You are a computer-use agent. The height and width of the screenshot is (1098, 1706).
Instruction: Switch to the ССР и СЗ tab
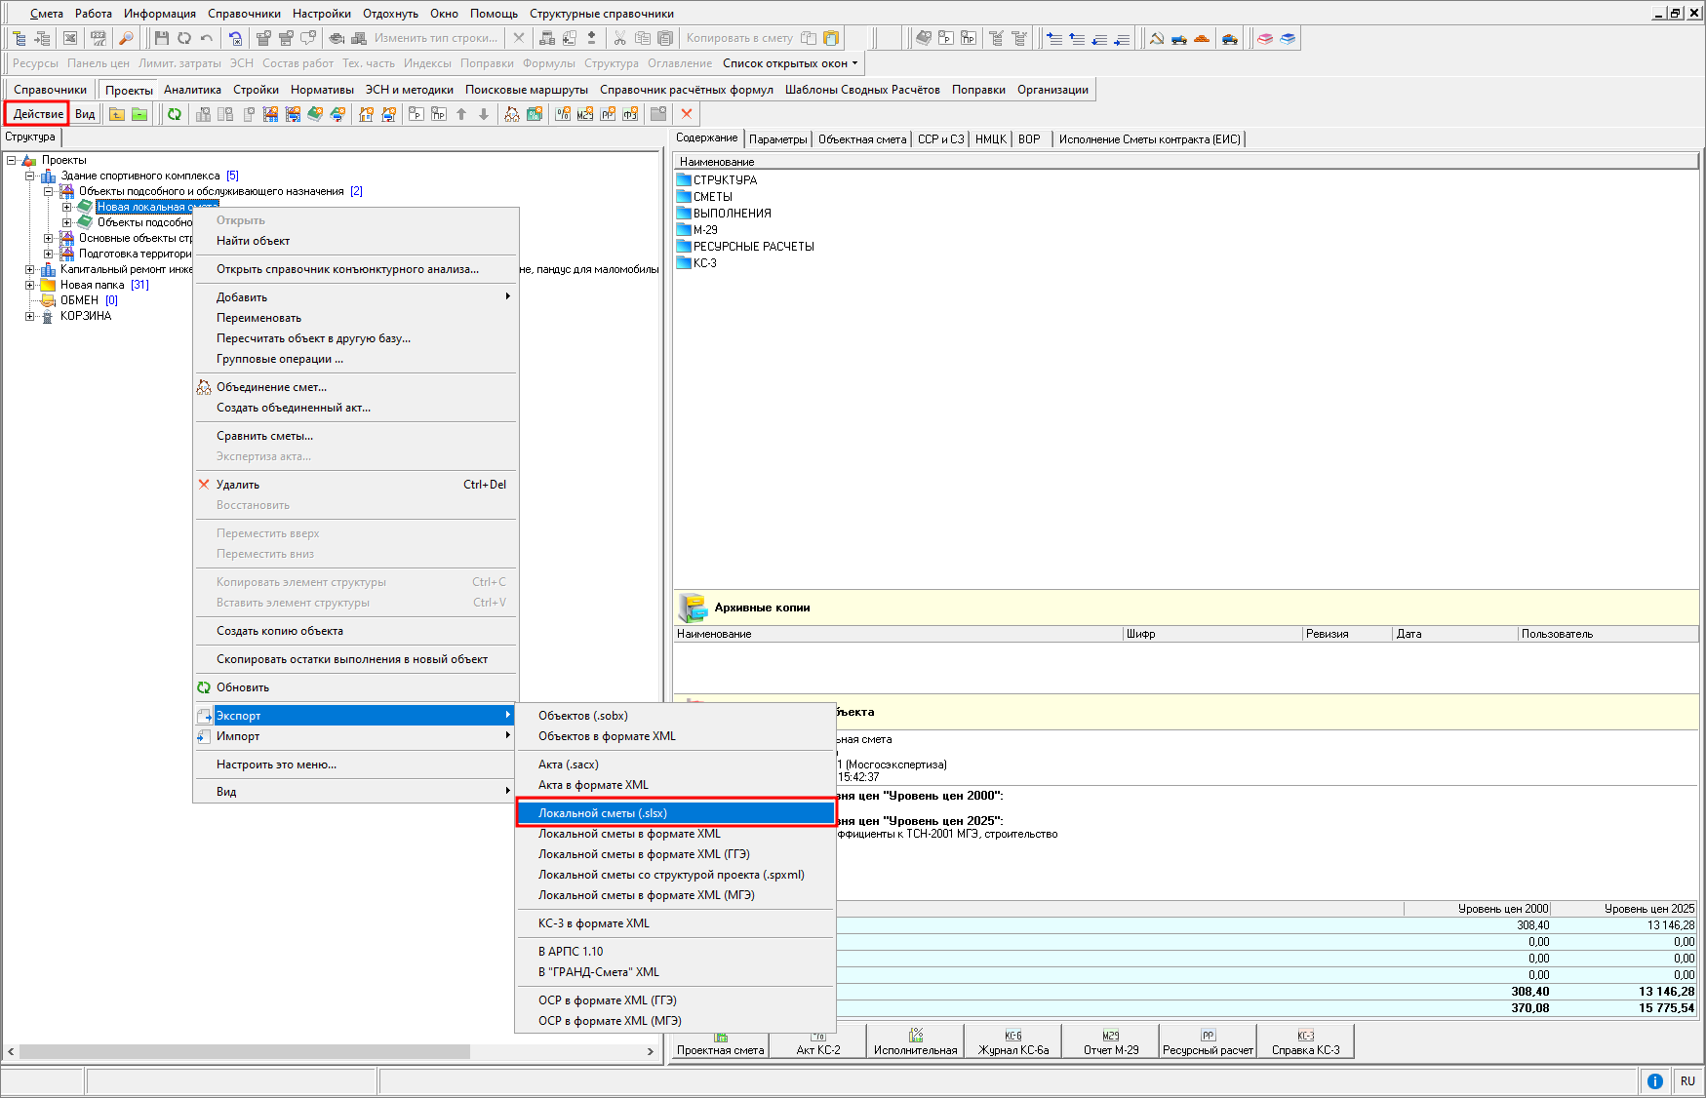(x=940, y=139)
